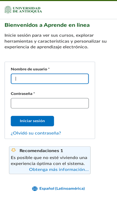Click the dark green top bar
This screenshot has height=209, width=117.
coord(59,0)
